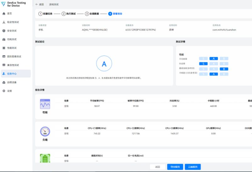Click step 1 circle 创建任务
Screen dimensions: 252x172
click(40, 14)
